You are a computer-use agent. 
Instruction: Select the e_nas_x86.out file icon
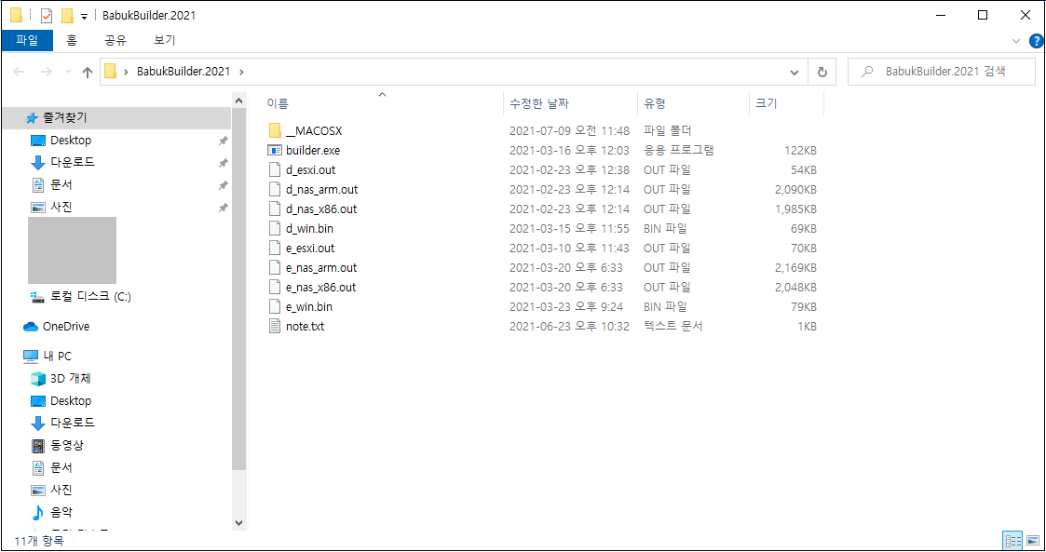coord(275,288)
